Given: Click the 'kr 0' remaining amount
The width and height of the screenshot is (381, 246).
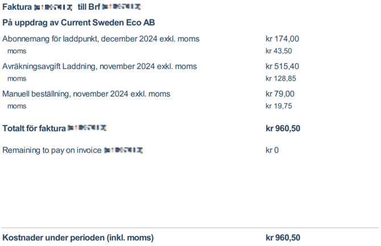Looking at the screenshot, I should (x=272, y=151).
